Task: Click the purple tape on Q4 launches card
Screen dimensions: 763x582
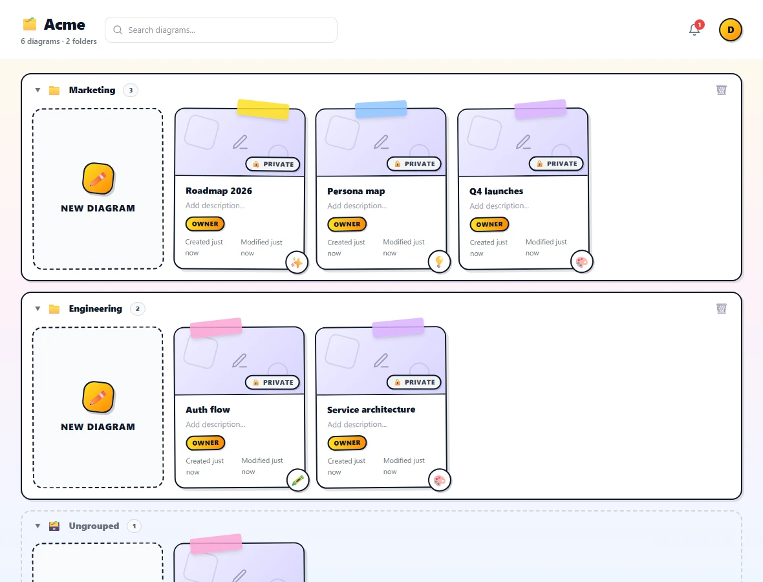Action: [540, 109]
